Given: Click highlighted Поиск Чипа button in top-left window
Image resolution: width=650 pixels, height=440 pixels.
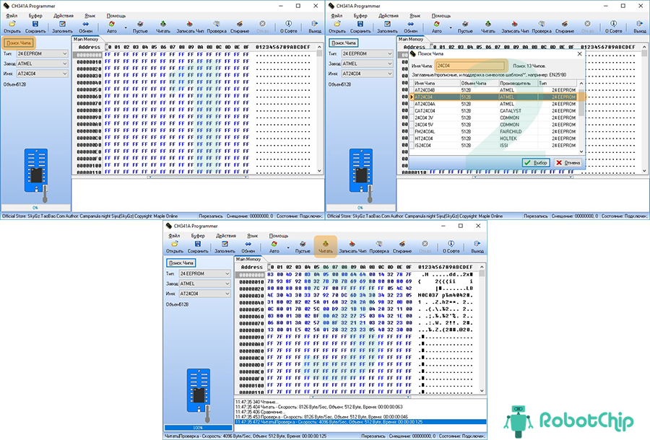Looking at the screenshot, I should coord(18,43).
